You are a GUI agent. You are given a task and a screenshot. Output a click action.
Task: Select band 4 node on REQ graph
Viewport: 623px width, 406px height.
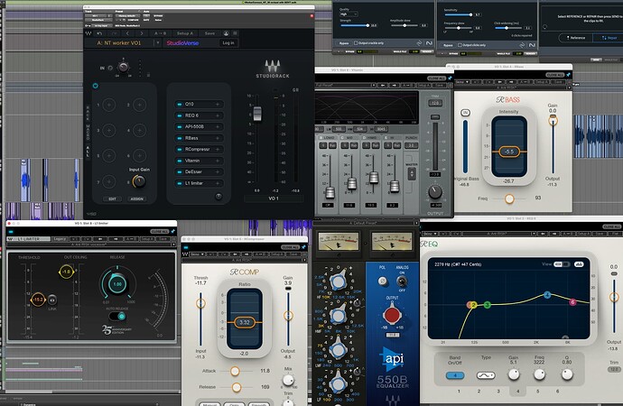point(547,295)
